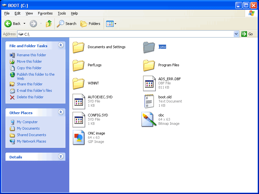259x194 pixels.
Task: Click the Up folder toolbar icon
Action: pos(49,24)
